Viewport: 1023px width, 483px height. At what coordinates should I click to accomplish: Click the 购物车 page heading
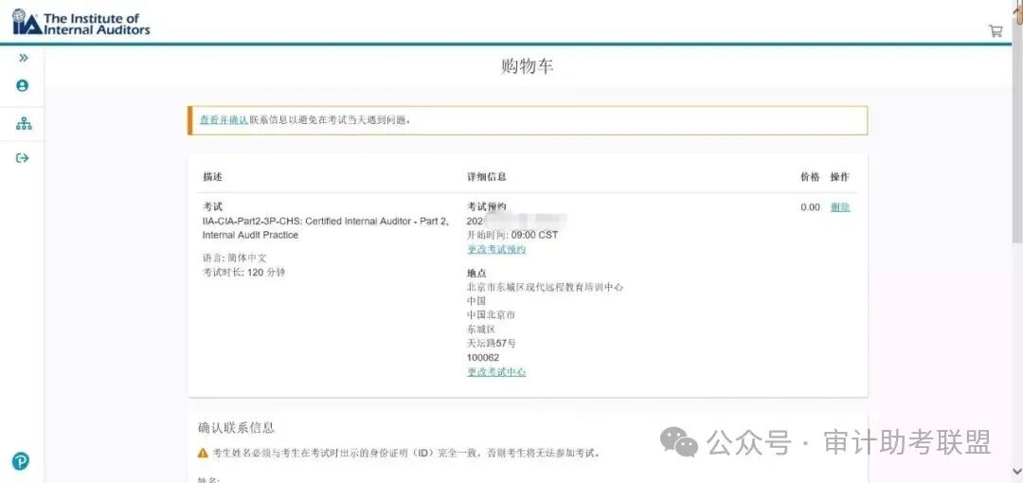[528, 66]
